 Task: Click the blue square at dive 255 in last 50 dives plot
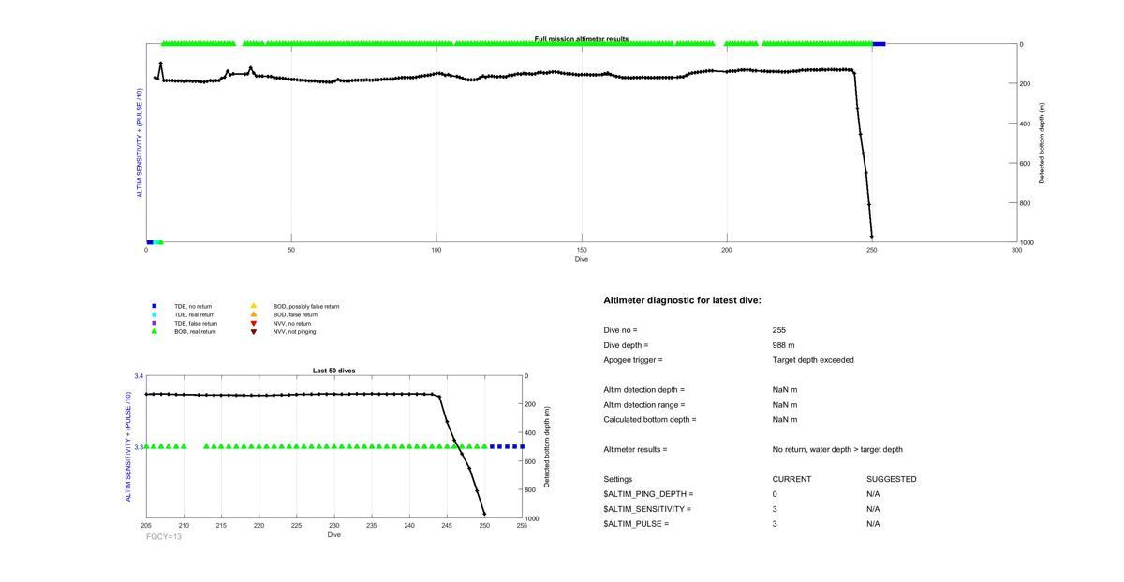(522, 447)
